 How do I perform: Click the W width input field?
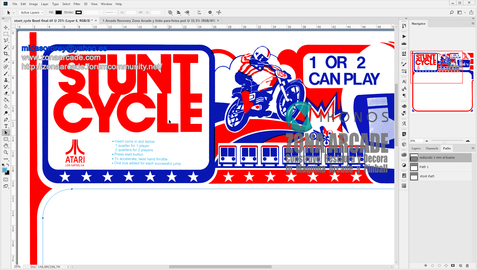[131, 12]
